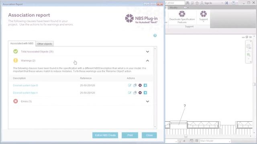Click Deactivate Specification Features in Revit ribbon
Screen dimensions: 257x144
click(x=182, y=17)
